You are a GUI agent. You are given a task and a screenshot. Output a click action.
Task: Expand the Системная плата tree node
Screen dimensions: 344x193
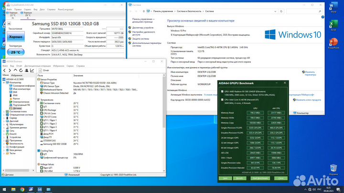click(x=4, y=112)
